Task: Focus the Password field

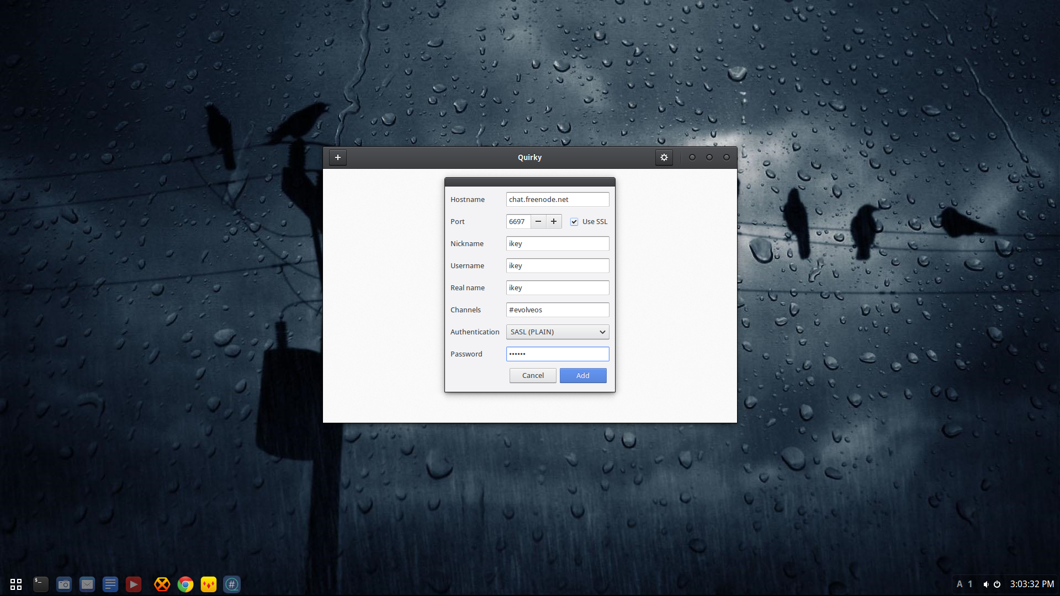Action: click(x=558, y=354)
